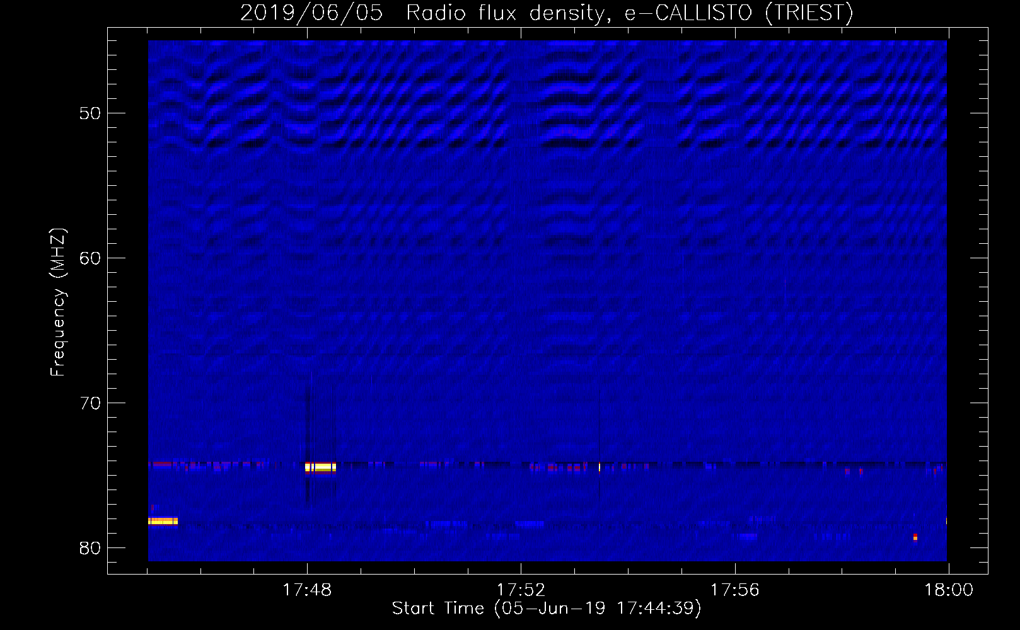Image resolution: width=1020 pixels, height=630 pixels.
Task: Click the 60 frequency tick label
Action: [90, 258]
